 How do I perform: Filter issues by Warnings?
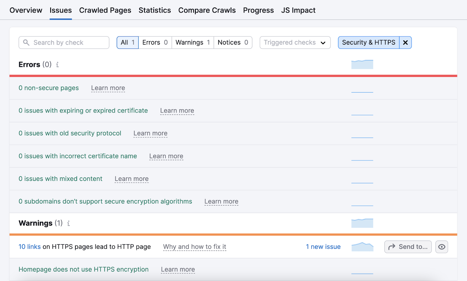(193, 43)
